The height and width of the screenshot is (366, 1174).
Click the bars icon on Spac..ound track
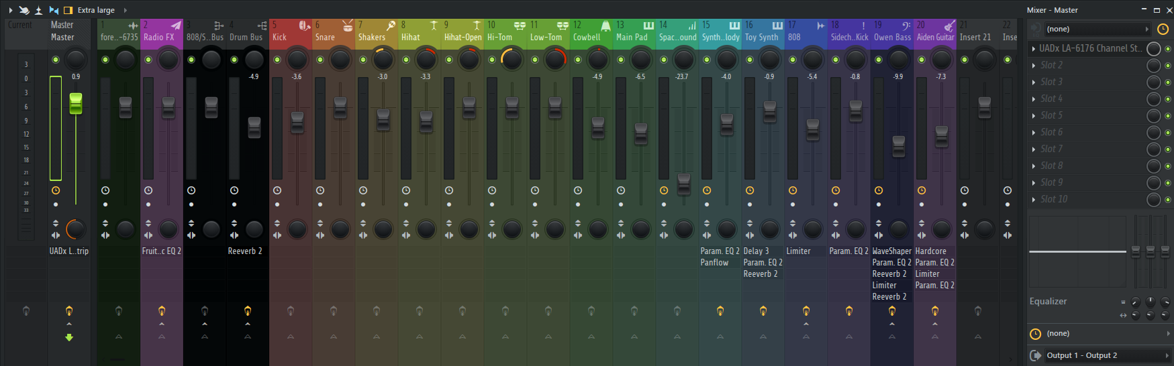click(x=691, y=25)
